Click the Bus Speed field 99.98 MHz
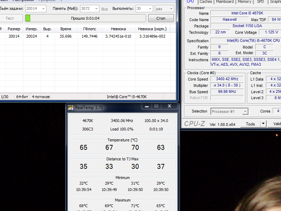Viewport: 281px width, 211px height. (227, 91)
